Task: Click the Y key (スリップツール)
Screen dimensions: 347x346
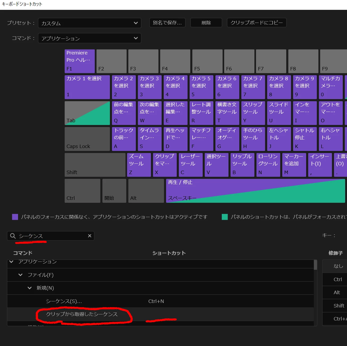Action: tap(253, 113)
